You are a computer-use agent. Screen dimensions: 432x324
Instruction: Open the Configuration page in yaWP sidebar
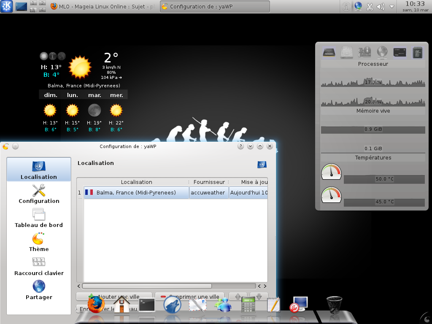pyautogui.click(x=39, y=193)
